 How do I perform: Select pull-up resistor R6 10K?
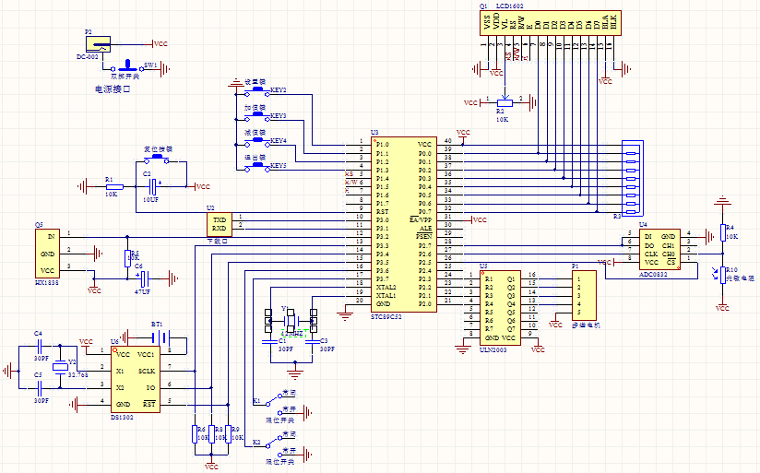(x=195, y=433)
